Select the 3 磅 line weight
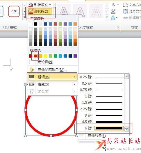Screen dimensions: 141x153 [101, 115]
